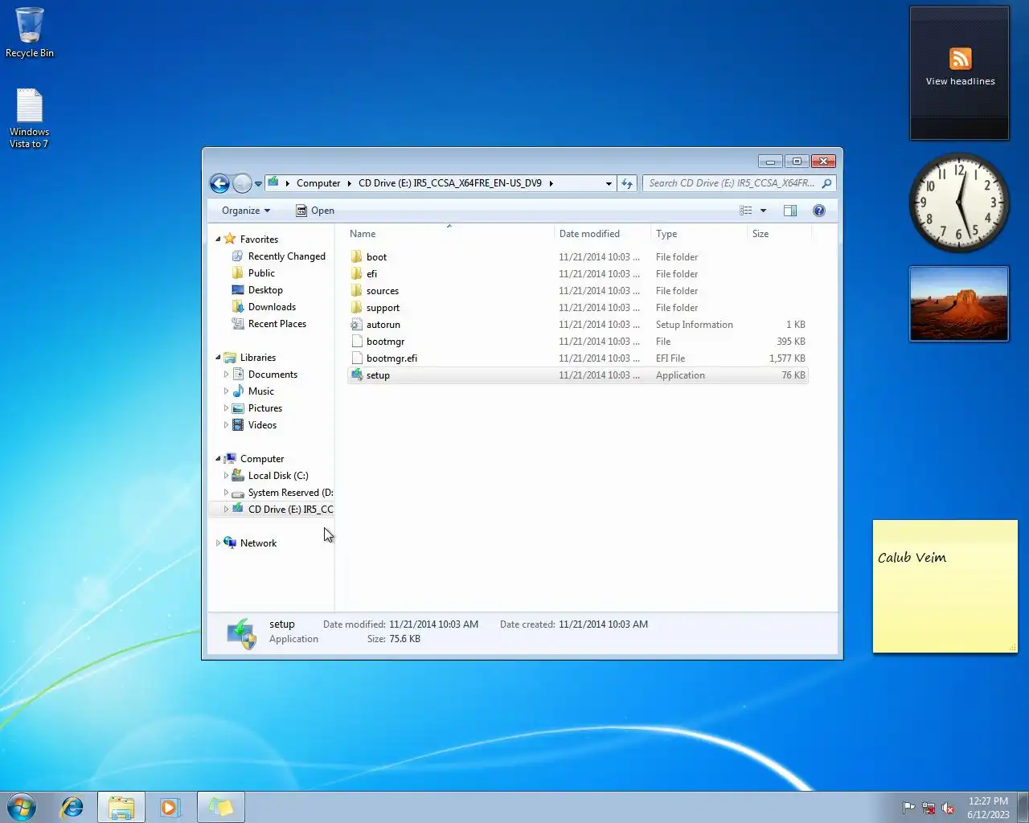
Task: Click the Help question mark icon
Action: (x=819, y=211)
